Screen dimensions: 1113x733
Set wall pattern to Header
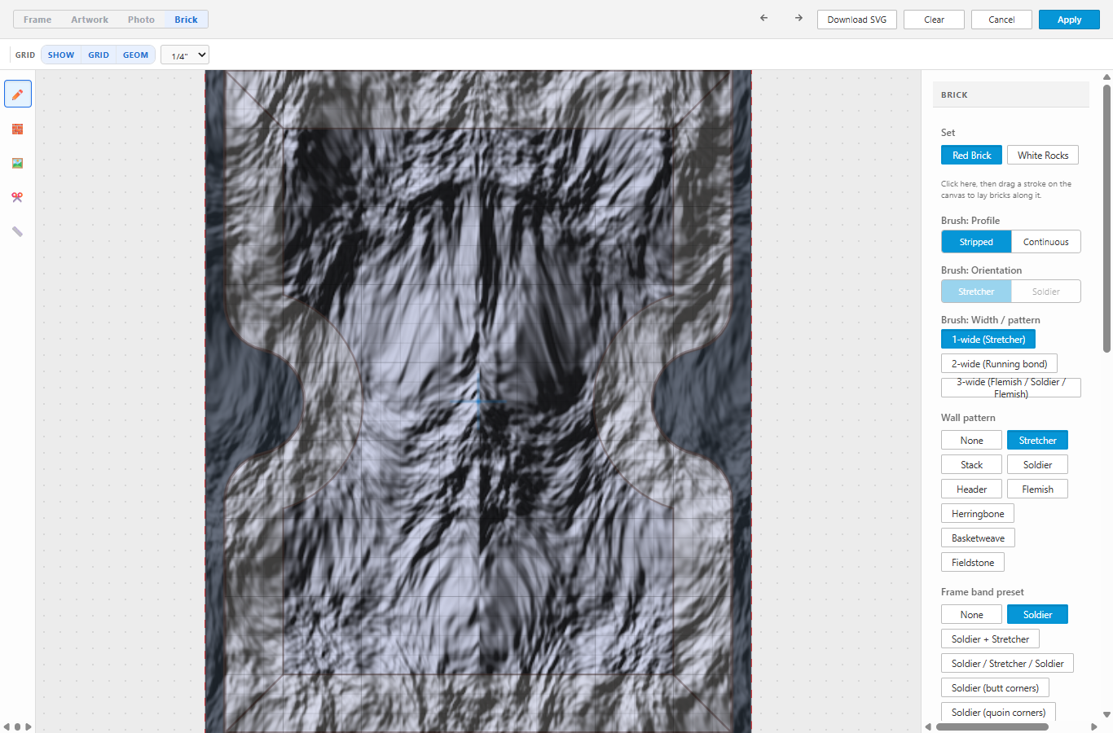(972, 489)
